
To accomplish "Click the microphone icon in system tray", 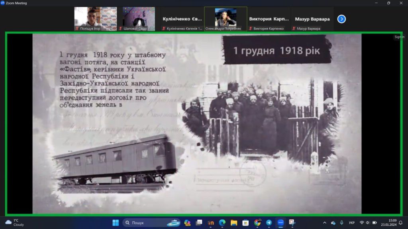I will click(x=341, y=223).
